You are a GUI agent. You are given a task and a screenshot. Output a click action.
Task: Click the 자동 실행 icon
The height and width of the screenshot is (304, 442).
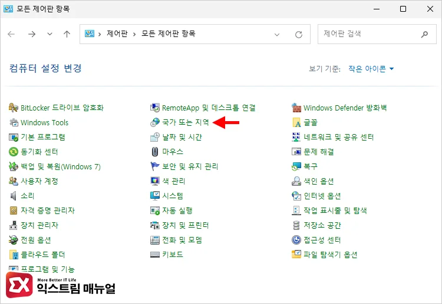pos(155,211)
